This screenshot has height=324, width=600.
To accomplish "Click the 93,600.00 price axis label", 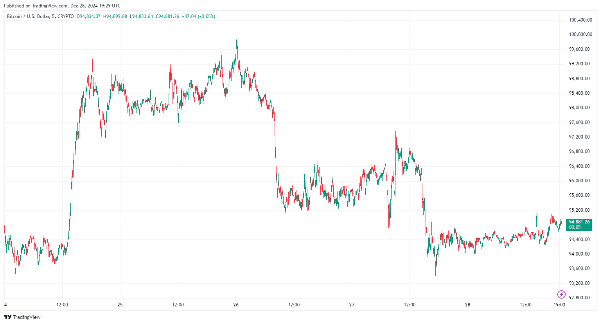I will [x=579, y=268].
